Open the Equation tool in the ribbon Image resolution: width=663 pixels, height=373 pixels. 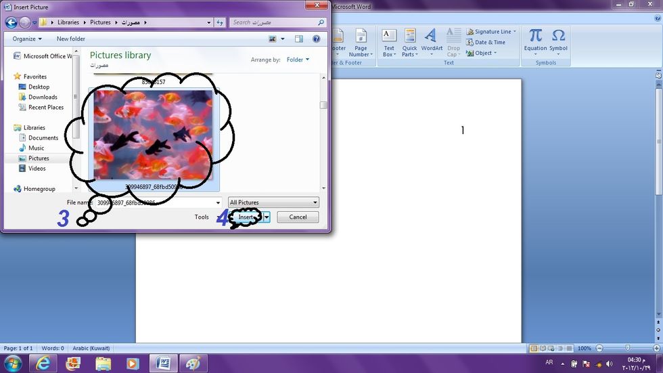(535, 41)
